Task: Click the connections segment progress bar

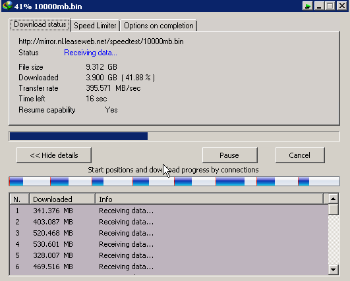Action: [x=174, y=181]
